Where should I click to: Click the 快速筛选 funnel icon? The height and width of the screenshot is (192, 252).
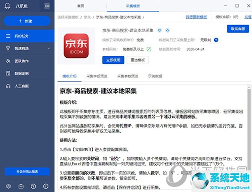pyautogui.click(x=8, y=48)
